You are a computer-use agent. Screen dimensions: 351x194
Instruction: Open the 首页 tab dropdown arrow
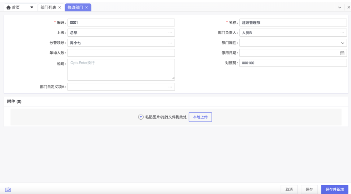click(32, 7)
